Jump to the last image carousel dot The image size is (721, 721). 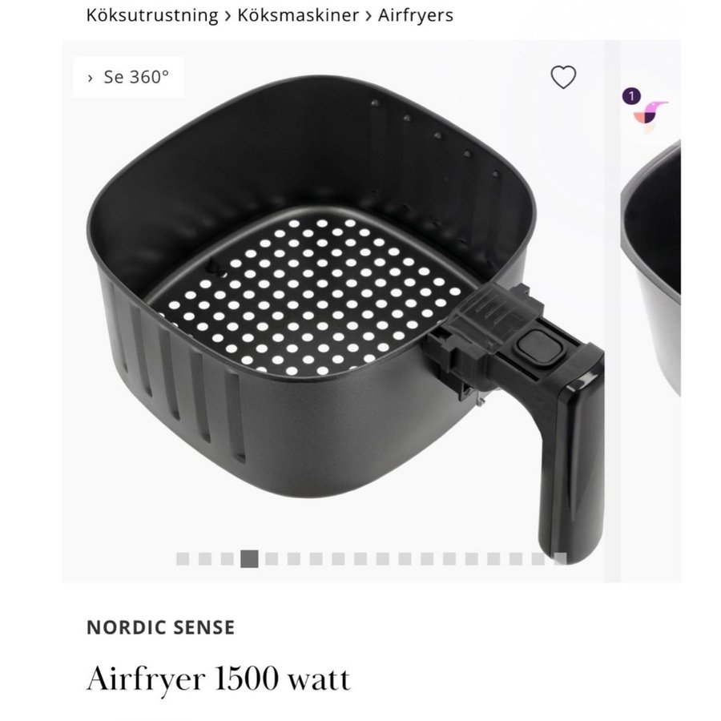tap(560, 559)
